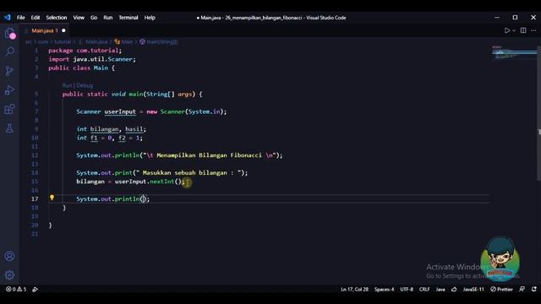Open the Search view in activity bar

[x=9, y=52]
